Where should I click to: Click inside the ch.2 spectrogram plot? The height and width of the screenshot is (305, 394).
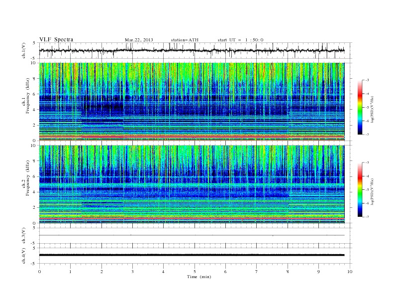tap(192, 184)
